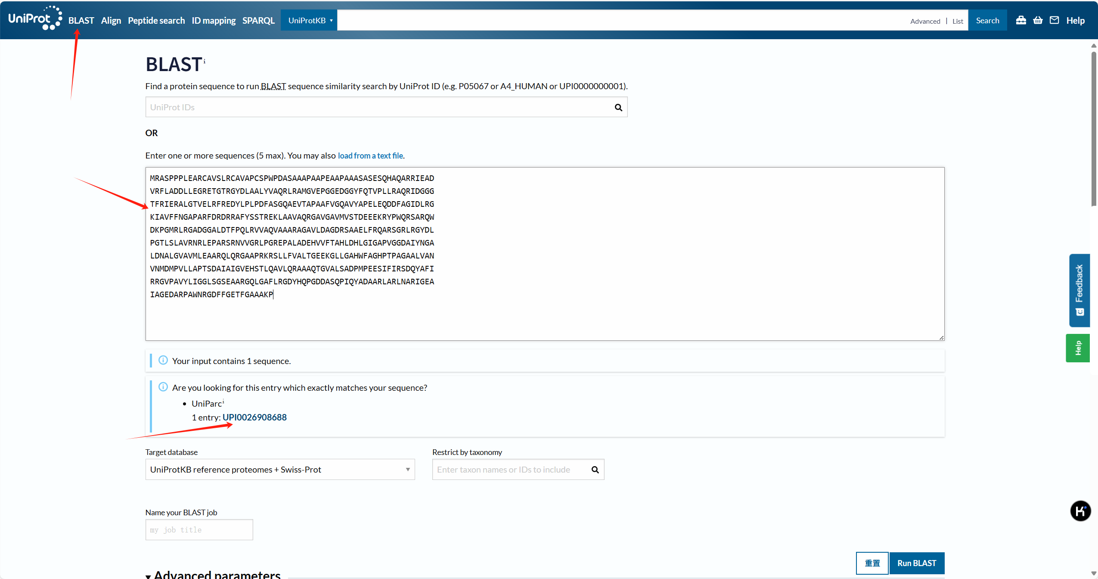
Task: Open the blue Feedback side tab
Action: pyautogui.click(x=1079, y=290)
